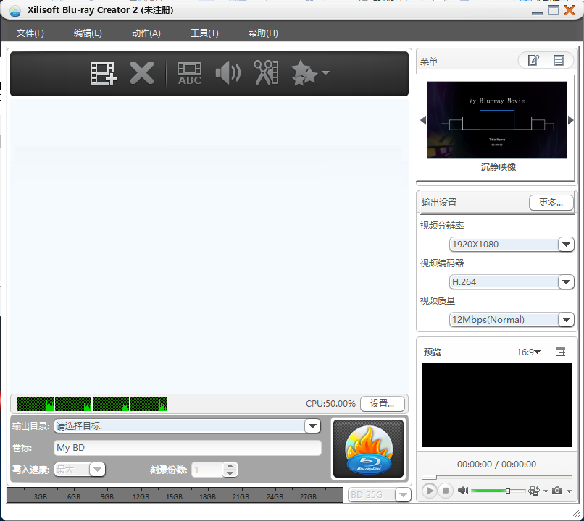Open the 编辑(E) menu
The width and height of the screenshot is (584, 521).
coord(88,33)
